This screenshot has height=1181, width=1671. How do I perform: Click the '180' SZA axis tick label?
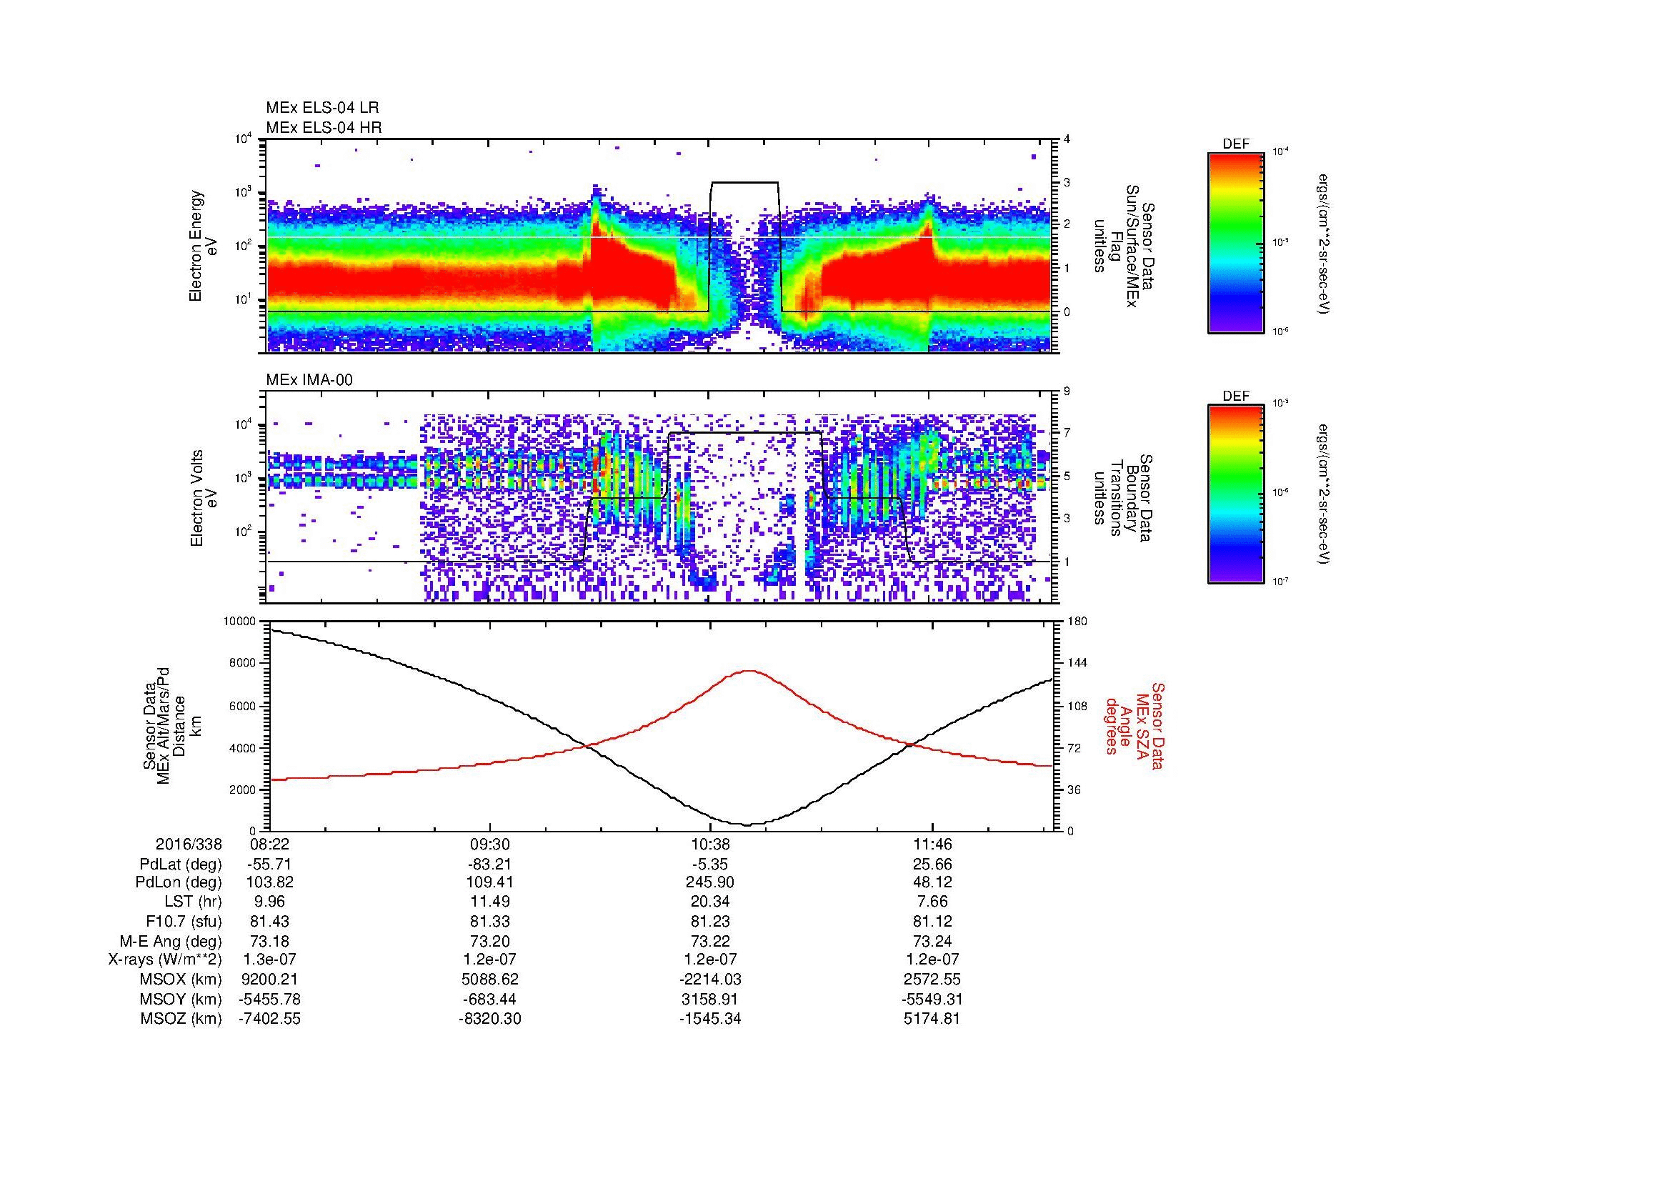1077,622
